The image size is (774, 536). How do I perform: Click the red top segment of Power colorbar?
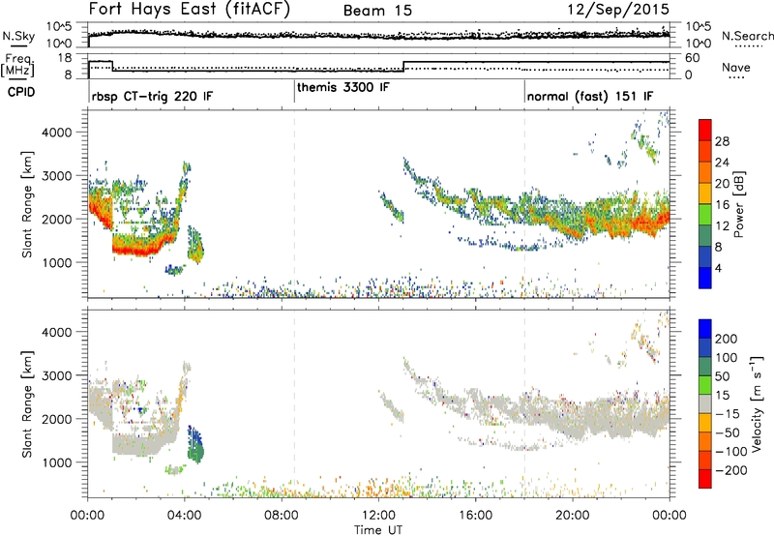(x=705, y=130)
